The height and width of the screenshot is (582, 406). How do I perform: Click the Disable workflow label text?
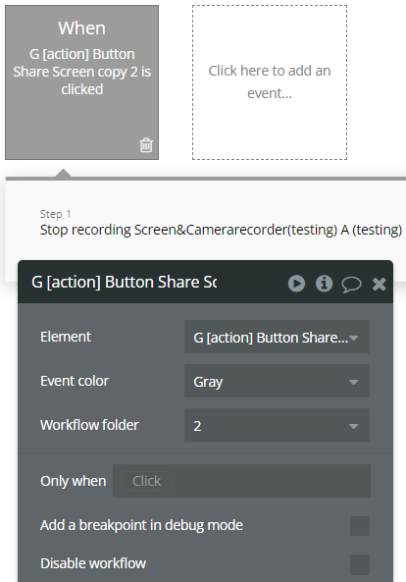[x=93, y=563]
